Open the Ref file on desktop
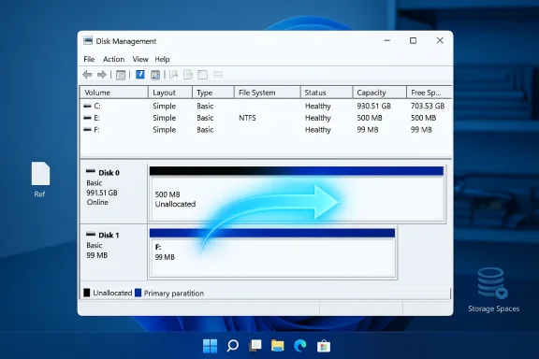The width and height of the screenshot is (539, 359). [x=40, y=179]
